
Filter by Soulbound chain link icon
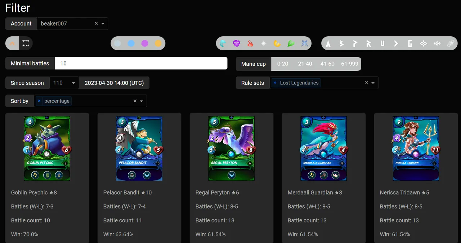pyautogui.click(x=451, y=43)
